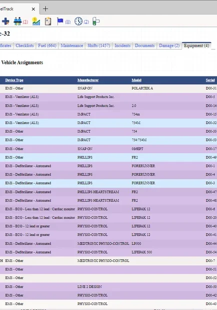Switch to the Maintenance tab
Viewport: 217px width, 310px height.
(x=71, y=45)
